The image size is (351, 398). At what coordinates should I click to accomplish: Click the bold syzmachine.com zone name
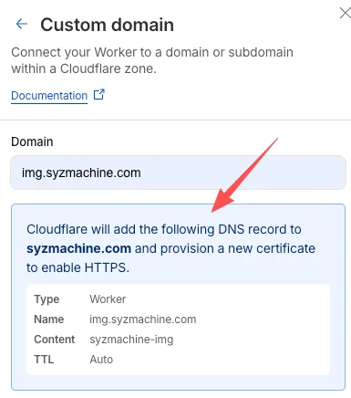click(x=78, y=248)
